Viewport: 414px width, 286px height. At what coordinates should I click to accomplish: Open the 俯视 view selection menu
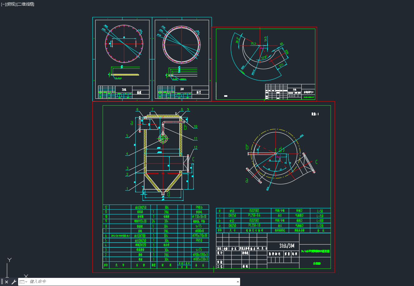pos(11,4)
